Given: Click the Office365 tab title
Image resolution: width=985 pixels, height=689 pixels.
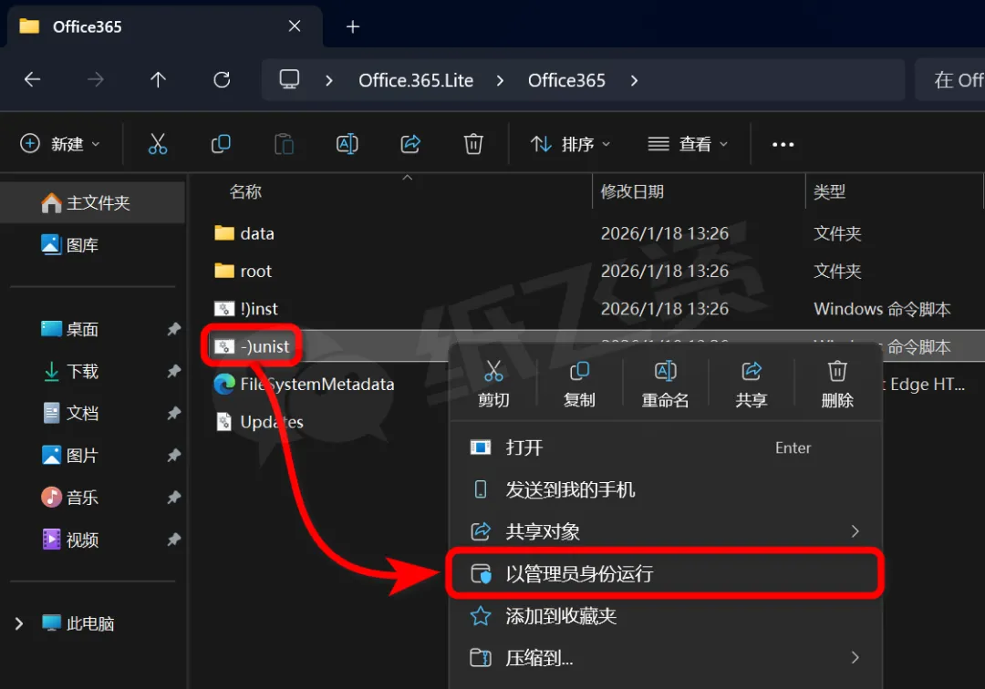Looking at the screenshot, I should (x=87, y=26).
